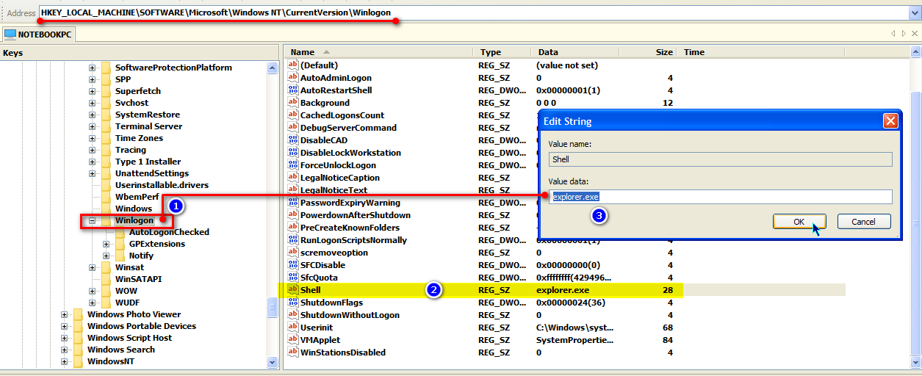
Task: Click the Windows Search folder icon
Action: [79, 350]
